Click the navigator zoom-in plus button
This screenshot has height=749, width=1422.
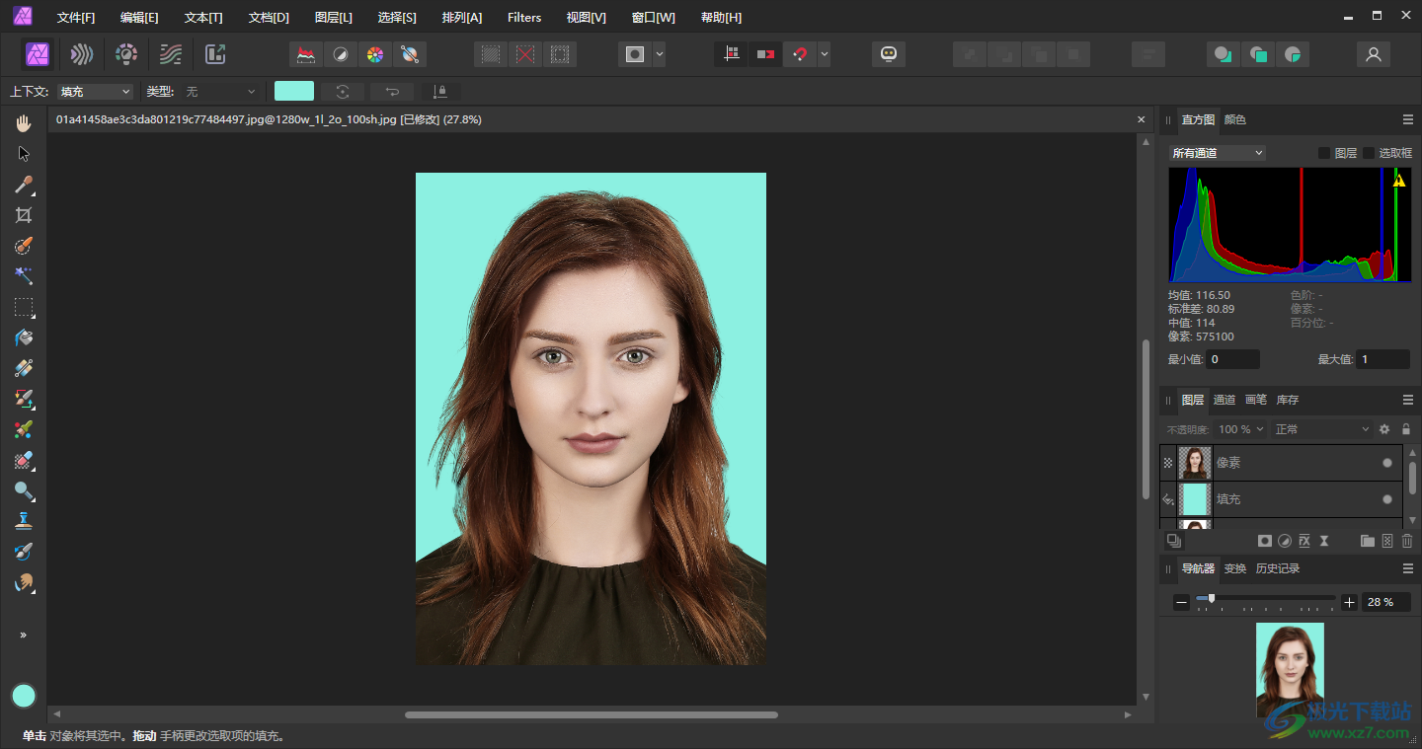point(1349,602)
